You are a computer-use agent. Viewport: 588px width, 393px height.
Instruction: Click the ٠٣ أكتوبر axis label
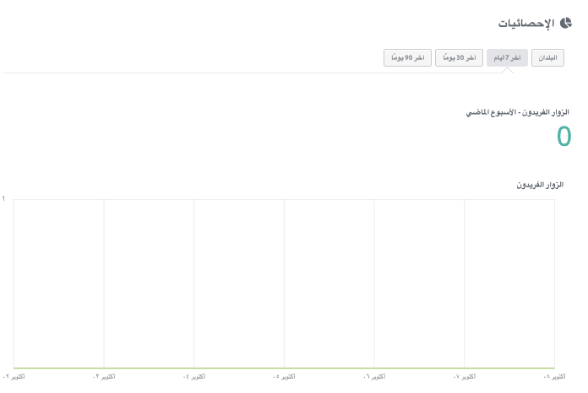pos(104,376)
